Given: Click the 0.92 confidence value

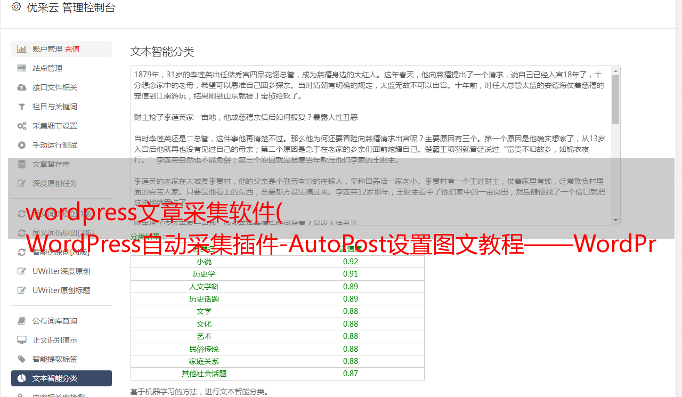Looking at the screenshot, I should [351, 262].
